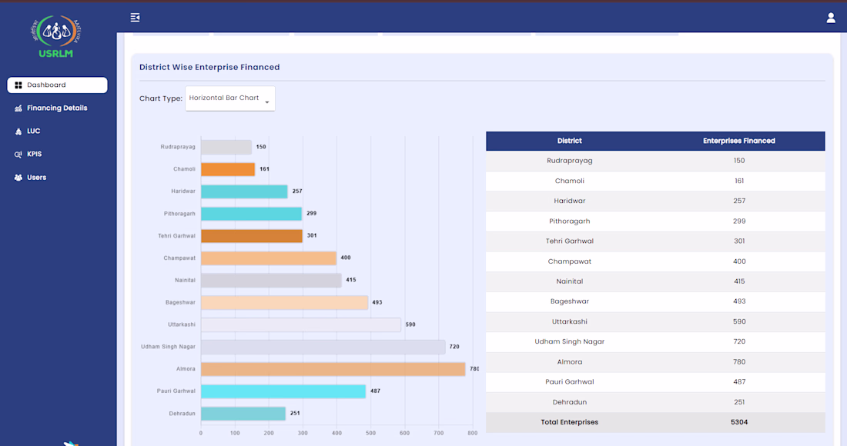Screen dimensions: 847x446
Task: Click the Pithoragarh bar
Action: [x=251, y=214]
